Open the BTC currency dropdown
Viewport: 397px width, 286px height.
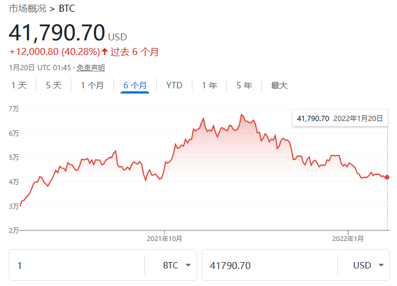pyautogui.click(x=177, y=266)
